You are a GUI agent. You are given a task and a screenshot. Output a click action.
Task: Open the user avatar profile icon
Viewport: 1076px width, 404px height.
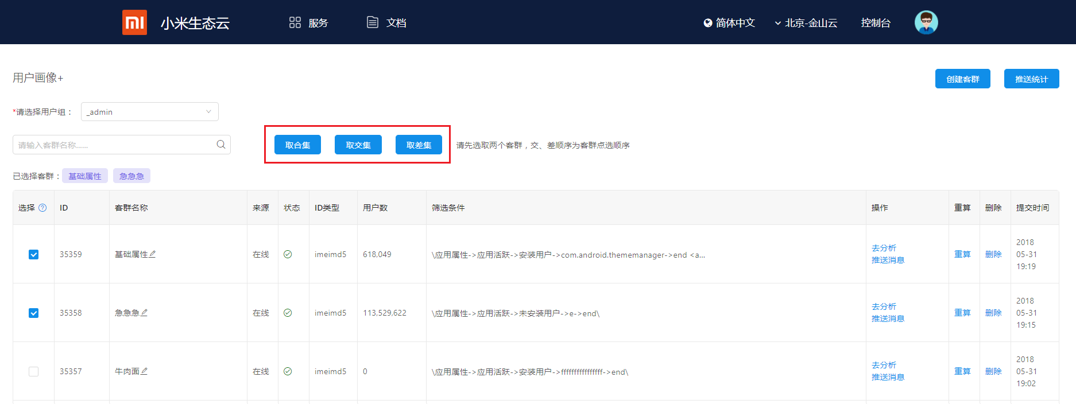pyautogui.click(x=926, y=22)
